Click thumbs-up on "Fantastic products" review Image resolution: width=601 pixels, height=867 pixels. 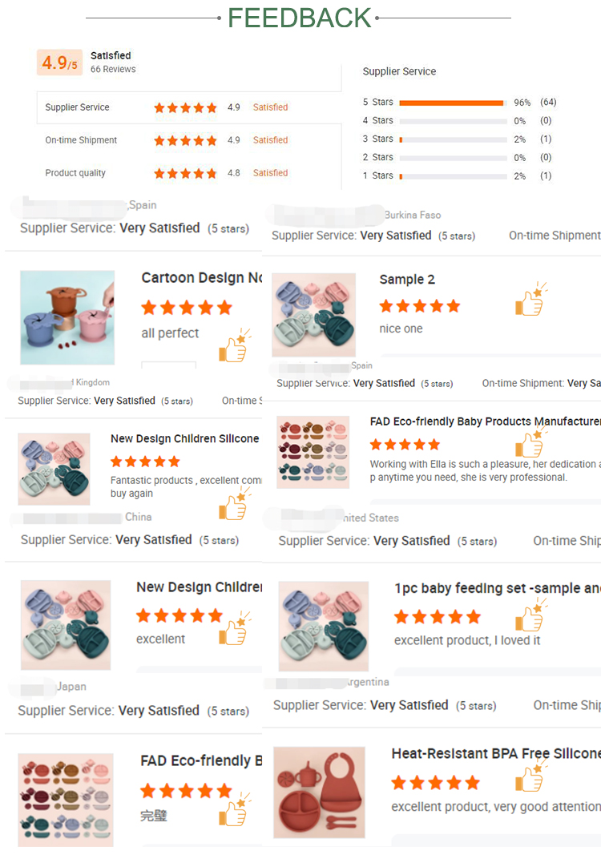tap(235, 503)
